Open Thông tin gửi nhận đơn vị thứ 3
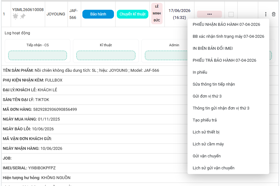The image size is (280, 186). pyautogui.click(x=221, y=108)
